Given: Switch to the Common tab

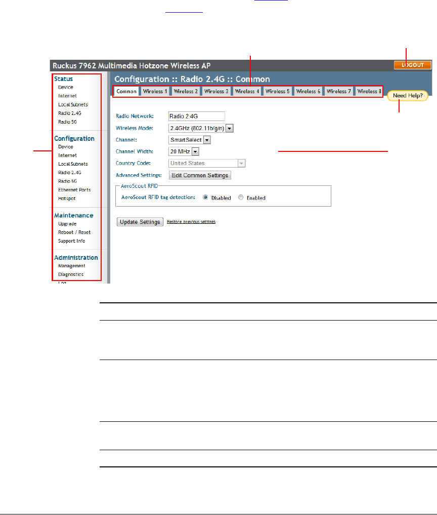Looking at the screenshot, I should [x=126, y=91].
